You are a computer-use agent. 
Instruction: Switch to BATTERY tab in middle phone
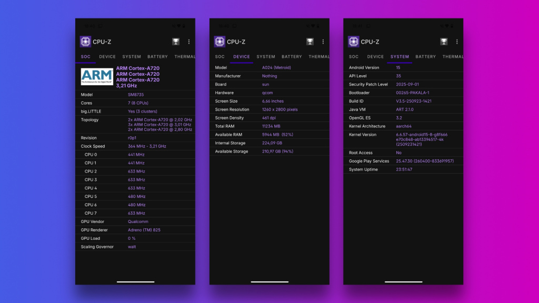pyautogui.click(x=292, y=57)
